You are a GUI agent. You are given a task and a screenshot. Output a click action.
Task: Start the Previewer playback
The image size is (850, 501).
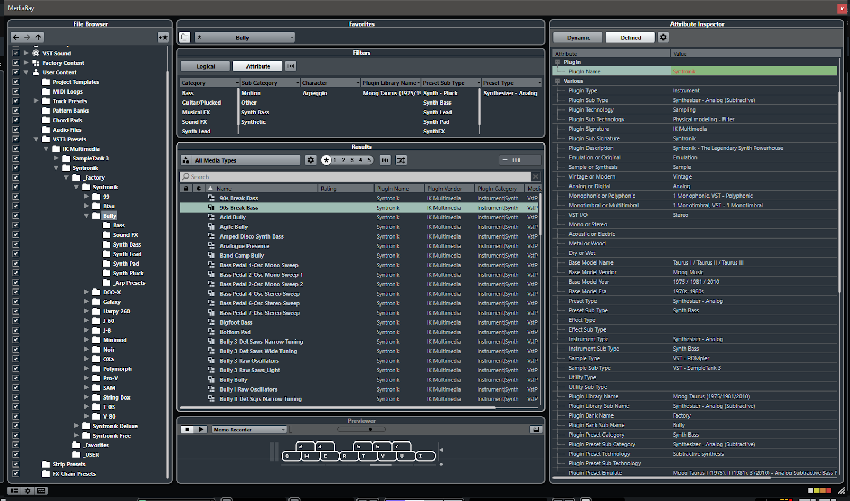[x=201, y=429]
